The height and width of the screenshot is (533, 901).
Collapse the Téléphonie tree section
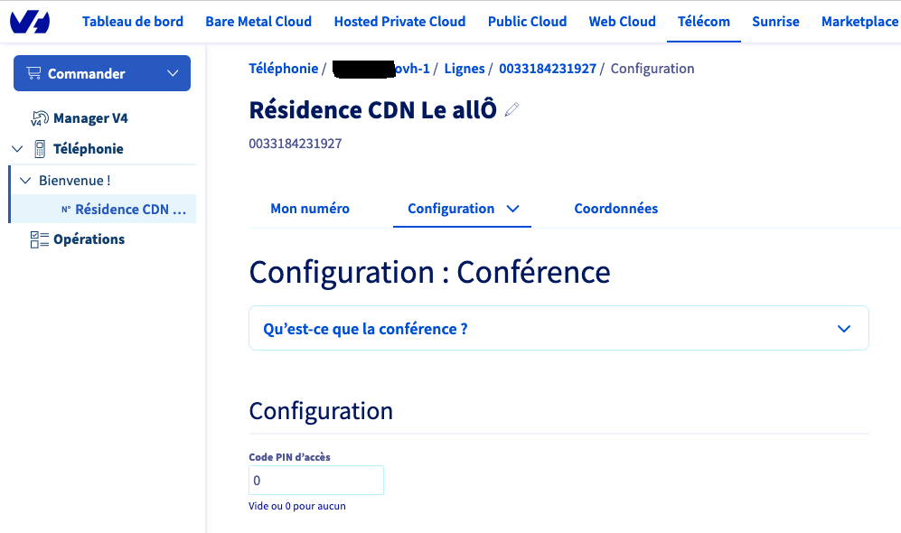17,149
